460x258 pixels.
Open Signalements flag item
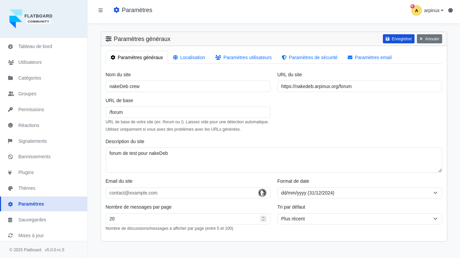tap(32, 141)
